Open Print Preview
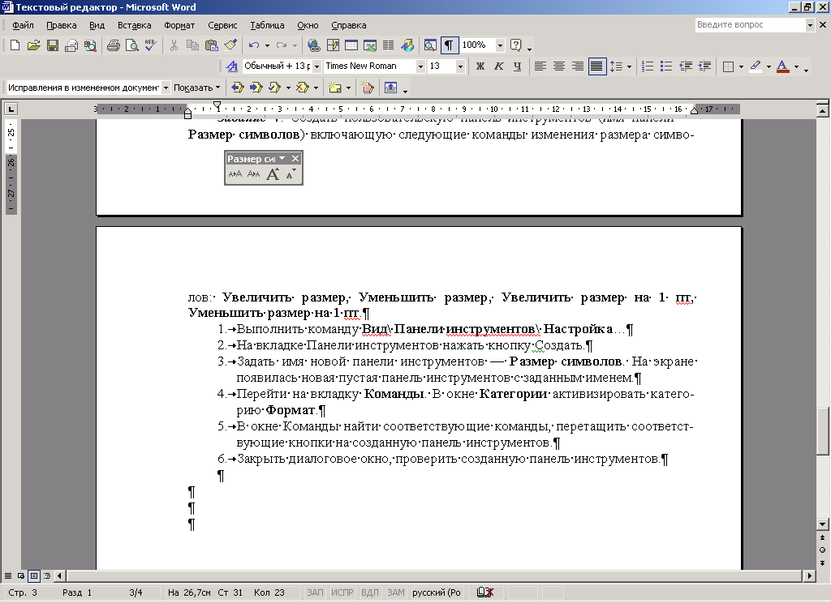The height and width of the screenshot is (603, 831). coord(132,45)
